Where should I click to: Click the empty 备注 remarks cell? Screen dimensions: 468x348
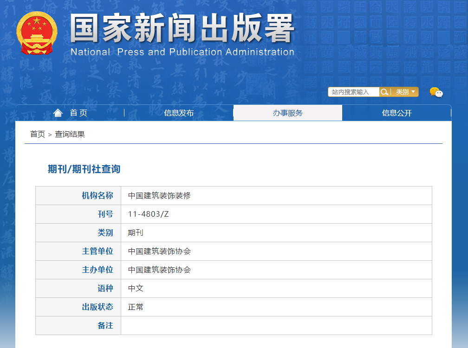pyautogui.click(x=276, y=326)
